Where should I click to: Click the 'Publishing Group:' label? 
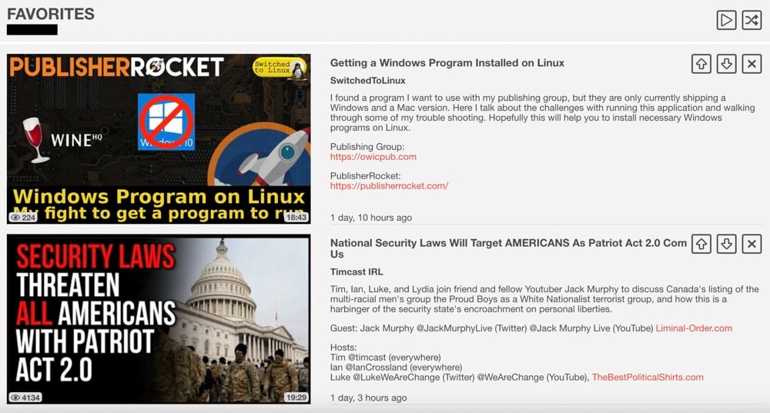tap(367, 147)
